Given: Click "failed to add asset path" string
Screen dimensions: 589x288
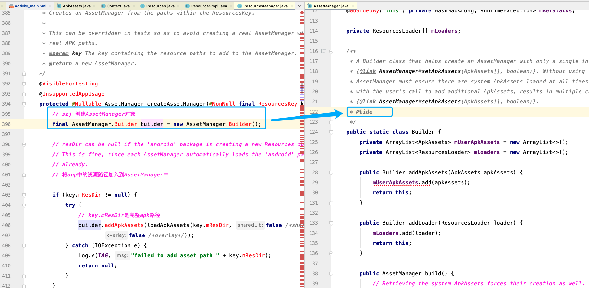Looking at the screenshot, I should (x=175, y=255).
